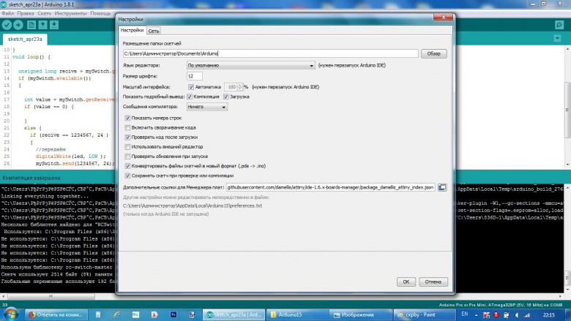Click the icon beside the boards manager URLs field
Image resolution: width=571 pixels, height=321 pixels.
442,187
